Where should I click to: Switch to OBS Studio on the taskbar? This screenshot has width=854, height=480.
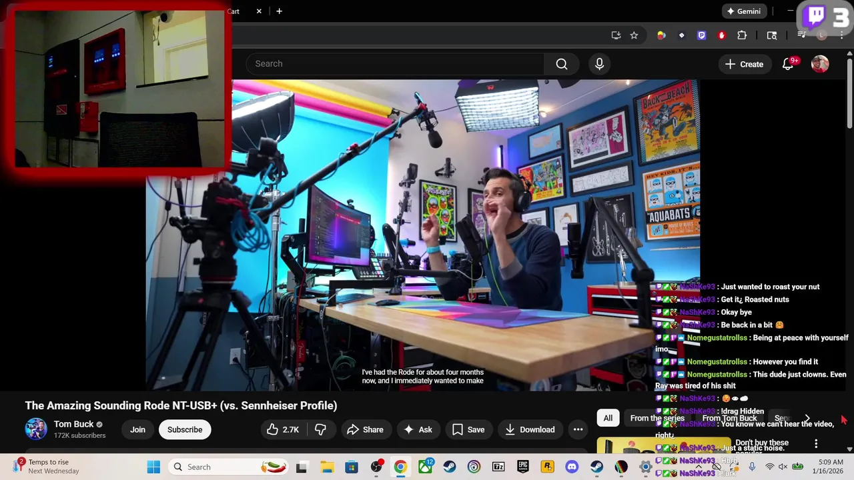click(x=377, y=467)
